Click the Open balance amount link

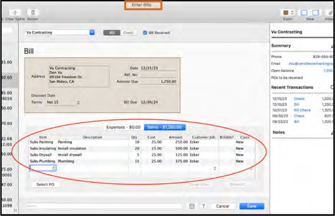coord(329,71)
